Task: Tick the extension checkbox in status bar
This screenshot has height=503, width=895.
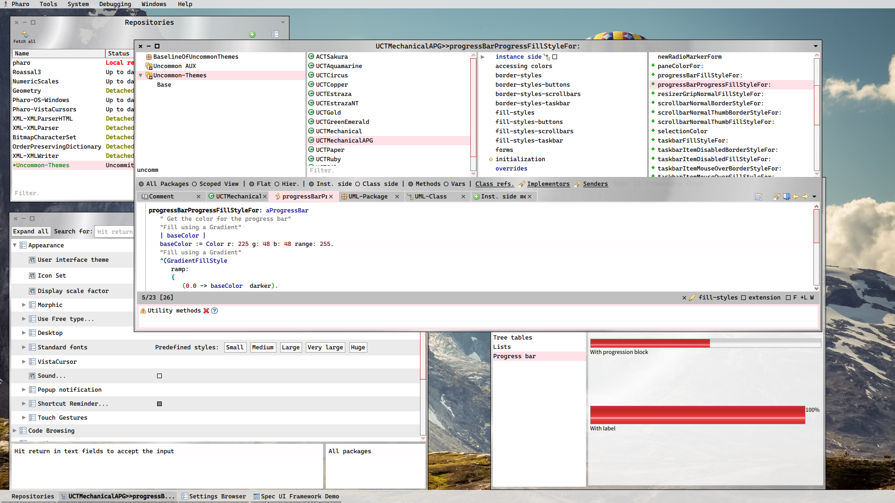Action: pyautogui.click(x=744, y=298)
